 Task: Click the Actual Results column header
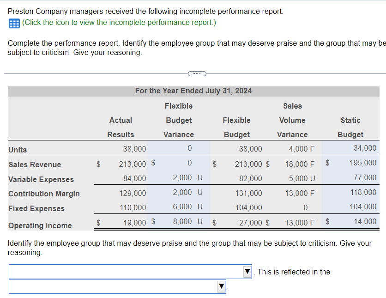tap(121, 128)
